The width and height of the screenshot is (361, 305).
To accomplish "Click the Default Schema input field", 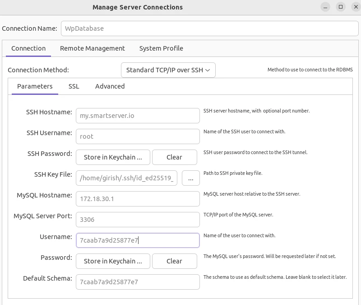I will pos(138,282).
